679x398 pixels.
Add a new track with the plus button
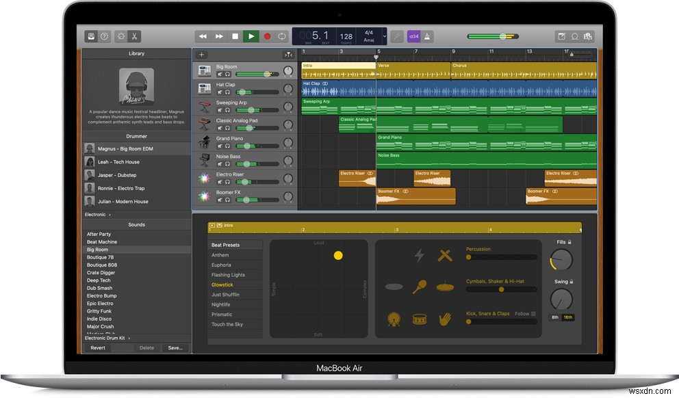201,54
